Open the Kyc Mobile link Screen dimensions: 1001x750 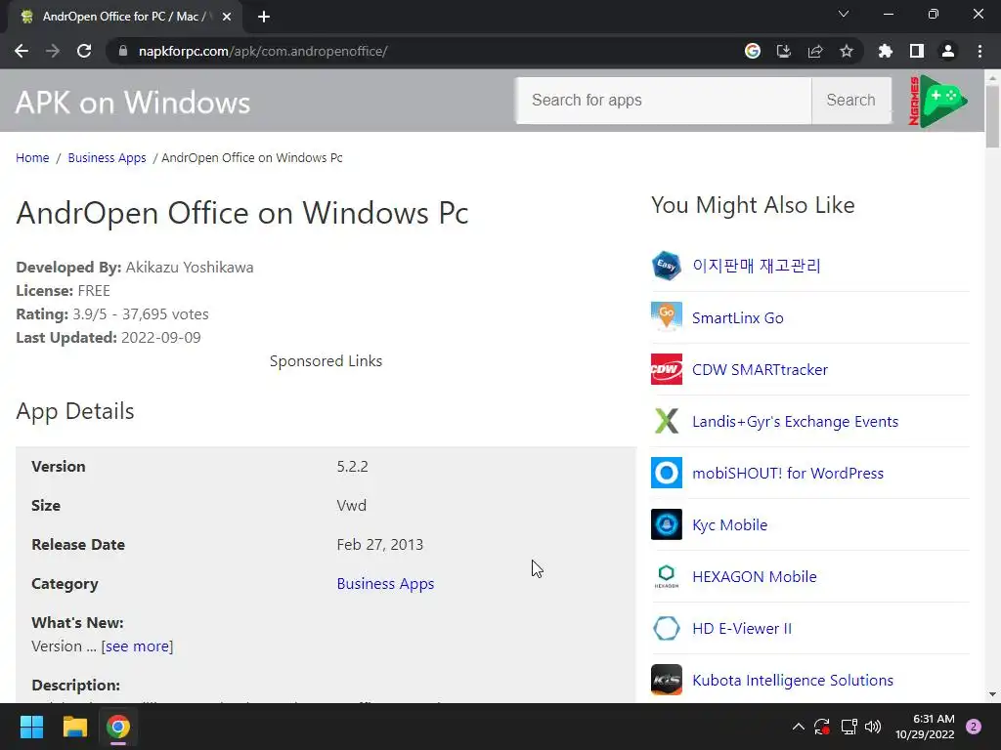coord(729,524)
